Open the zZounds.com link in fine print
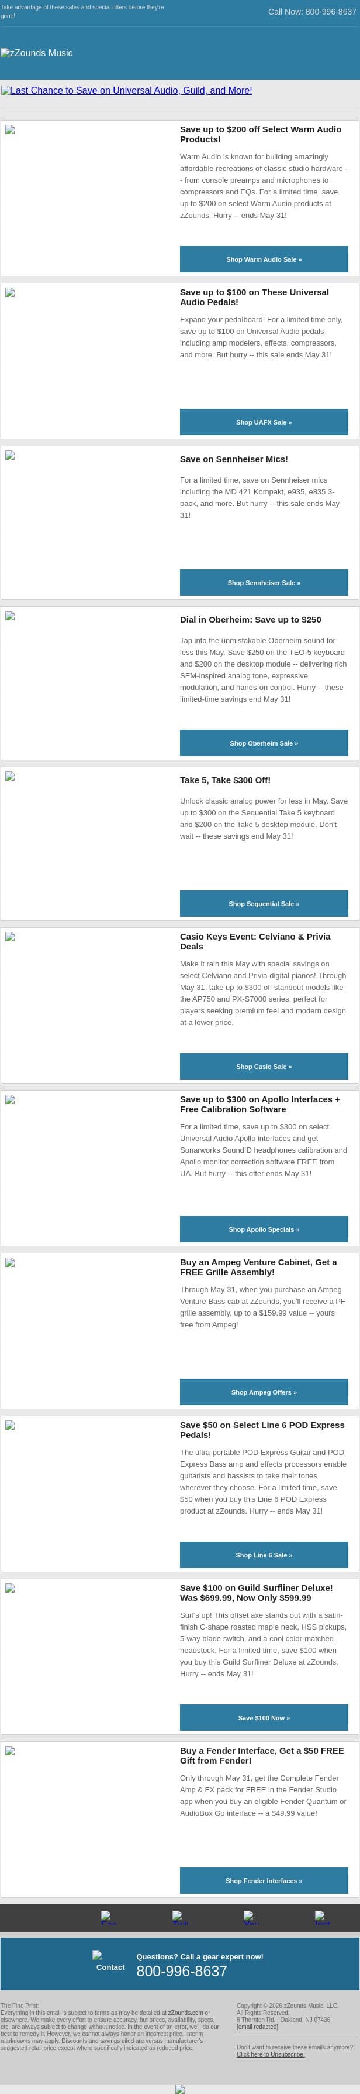The width and height of the screenshot is (360, 2094). (186, 2013)
